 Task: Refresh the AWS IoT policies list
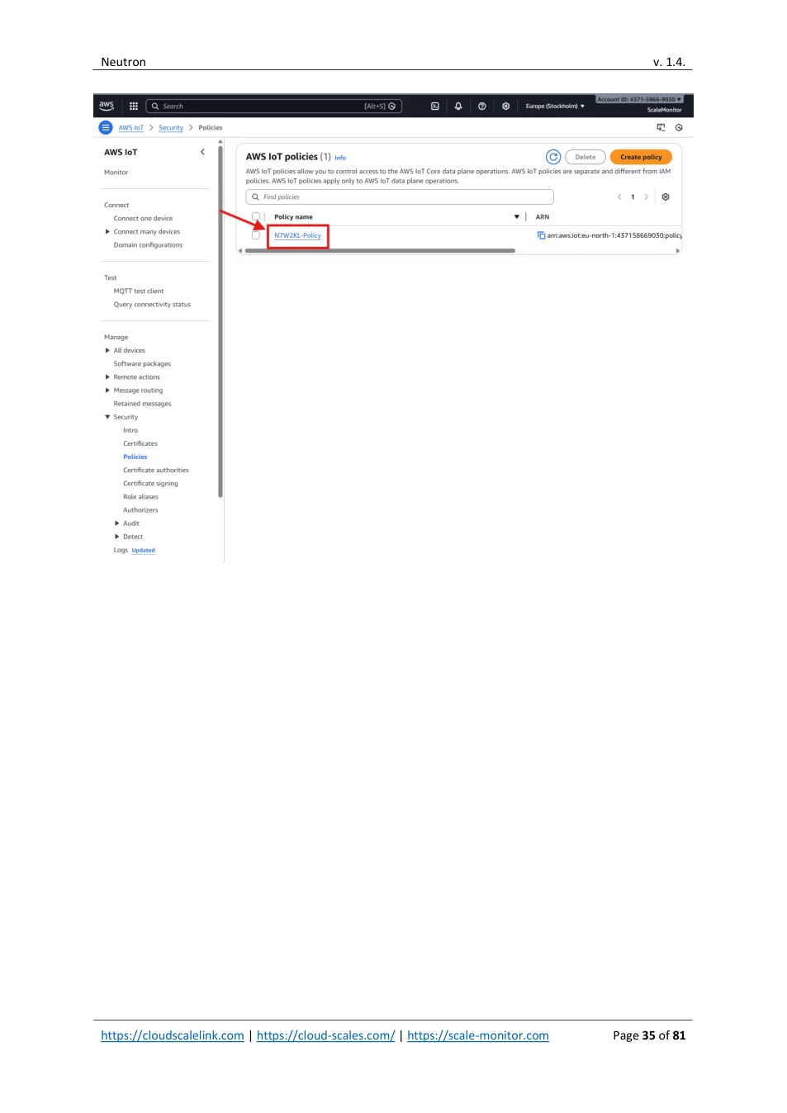553,157
